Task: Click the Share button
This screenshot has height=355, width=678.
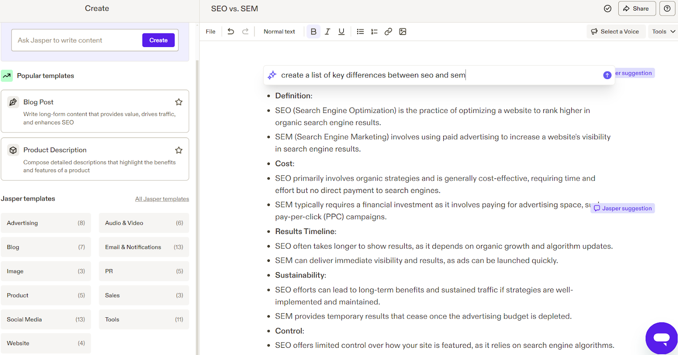Action: [x=637, y=8]
